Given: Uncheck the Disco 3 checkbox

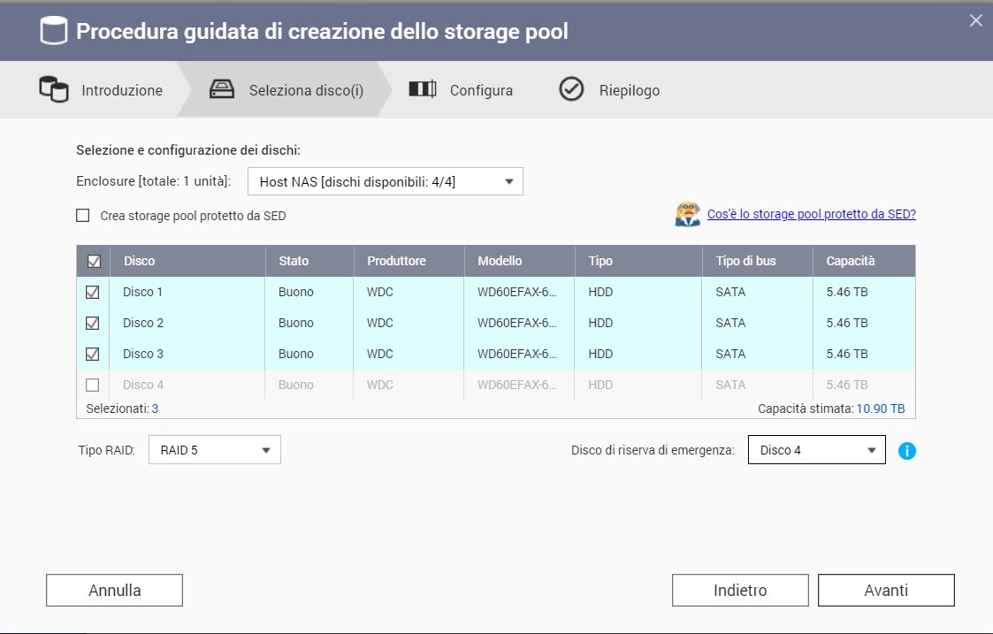Looking at the screenshot, I should [93, 354].
